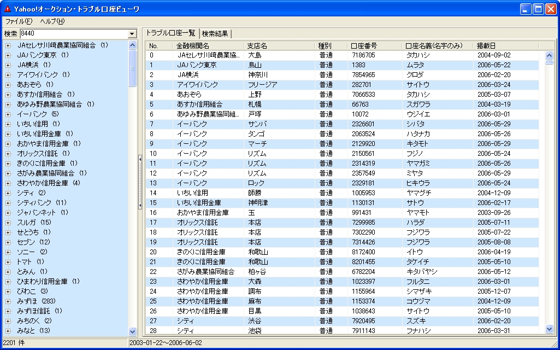Click the 神明津 branch cell
Viewport: 560px width, 350px height.
[x=258, y=203]
